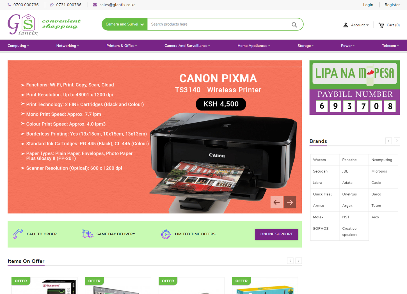Viewport: 407px width, 294px height.
Task: Click the shopping cart icon
Action: [x=381, y=25]
